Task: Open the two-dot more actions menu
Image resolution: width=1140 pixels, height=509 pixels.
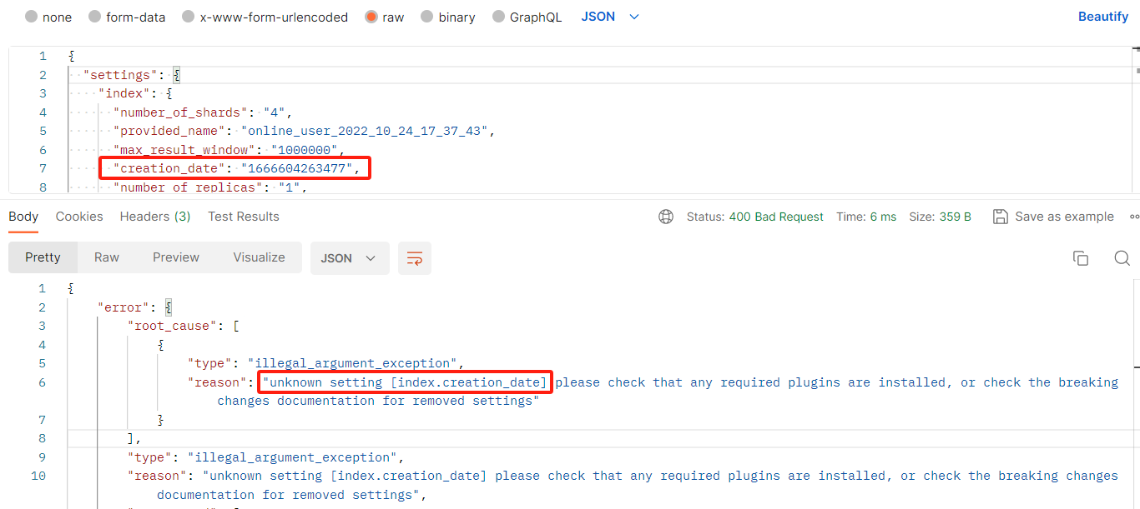Action: pos(1133,216)
